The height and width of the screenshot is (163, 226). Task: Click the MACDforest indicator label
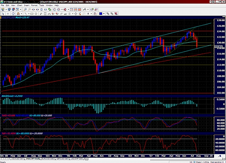[x=12, y=96]
